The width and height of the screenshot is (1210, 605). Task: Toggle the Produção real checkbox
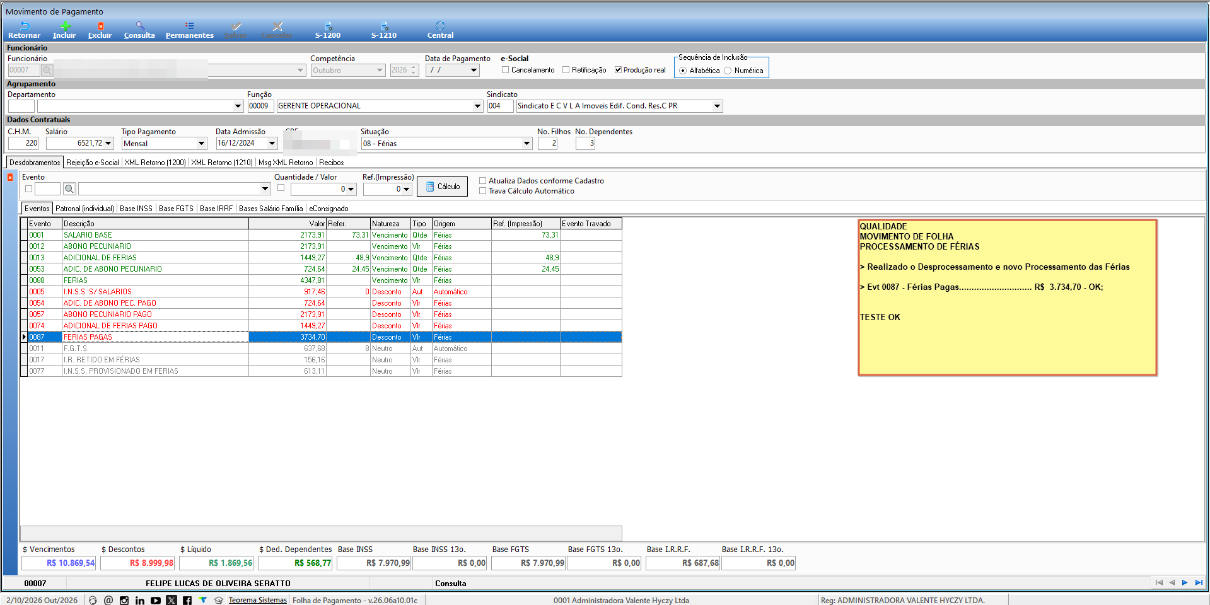[618, 70]
